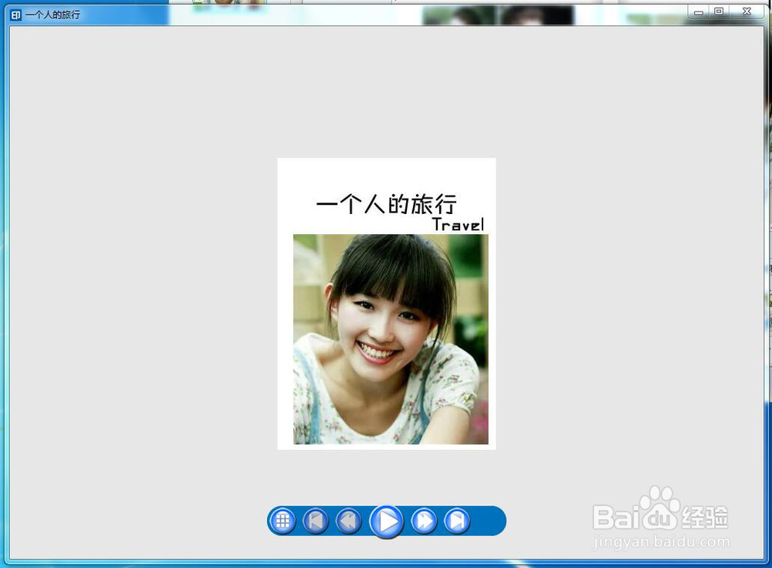Jump to the first slide

click(315, 521)
